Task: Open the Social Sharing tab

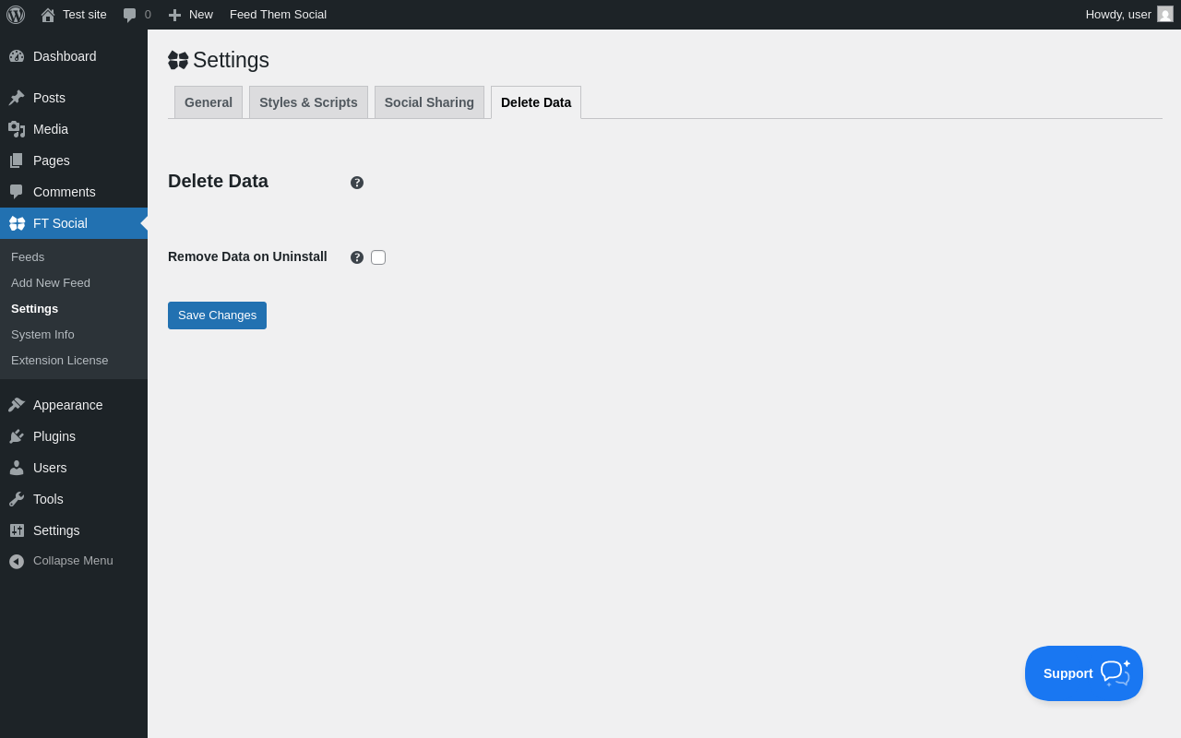Action: click(429, 102)
